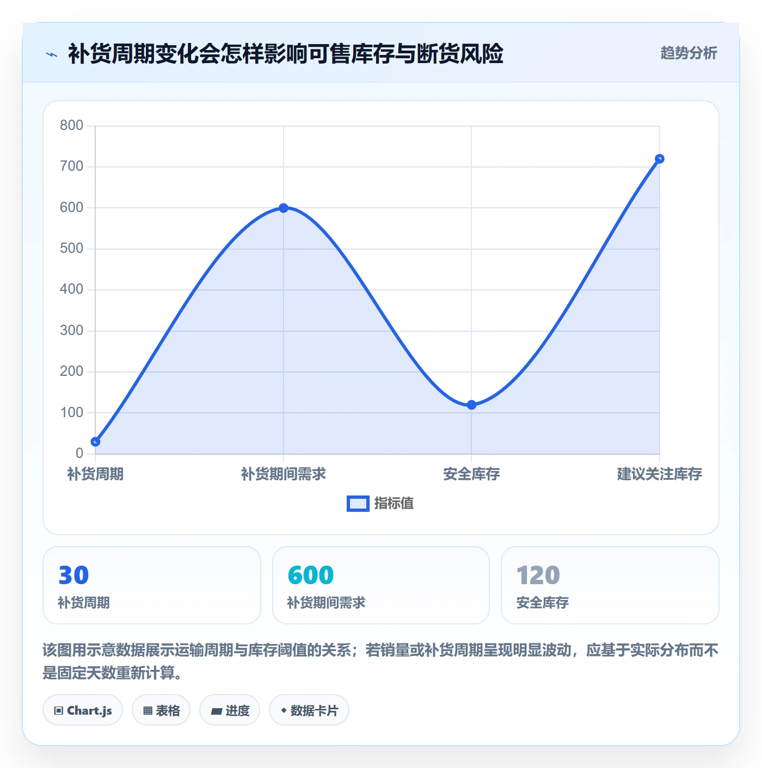Screen dimensions: 762x768
Task: Click the diamond icon in the 数据卡片 chip
Action: point(284,710)
